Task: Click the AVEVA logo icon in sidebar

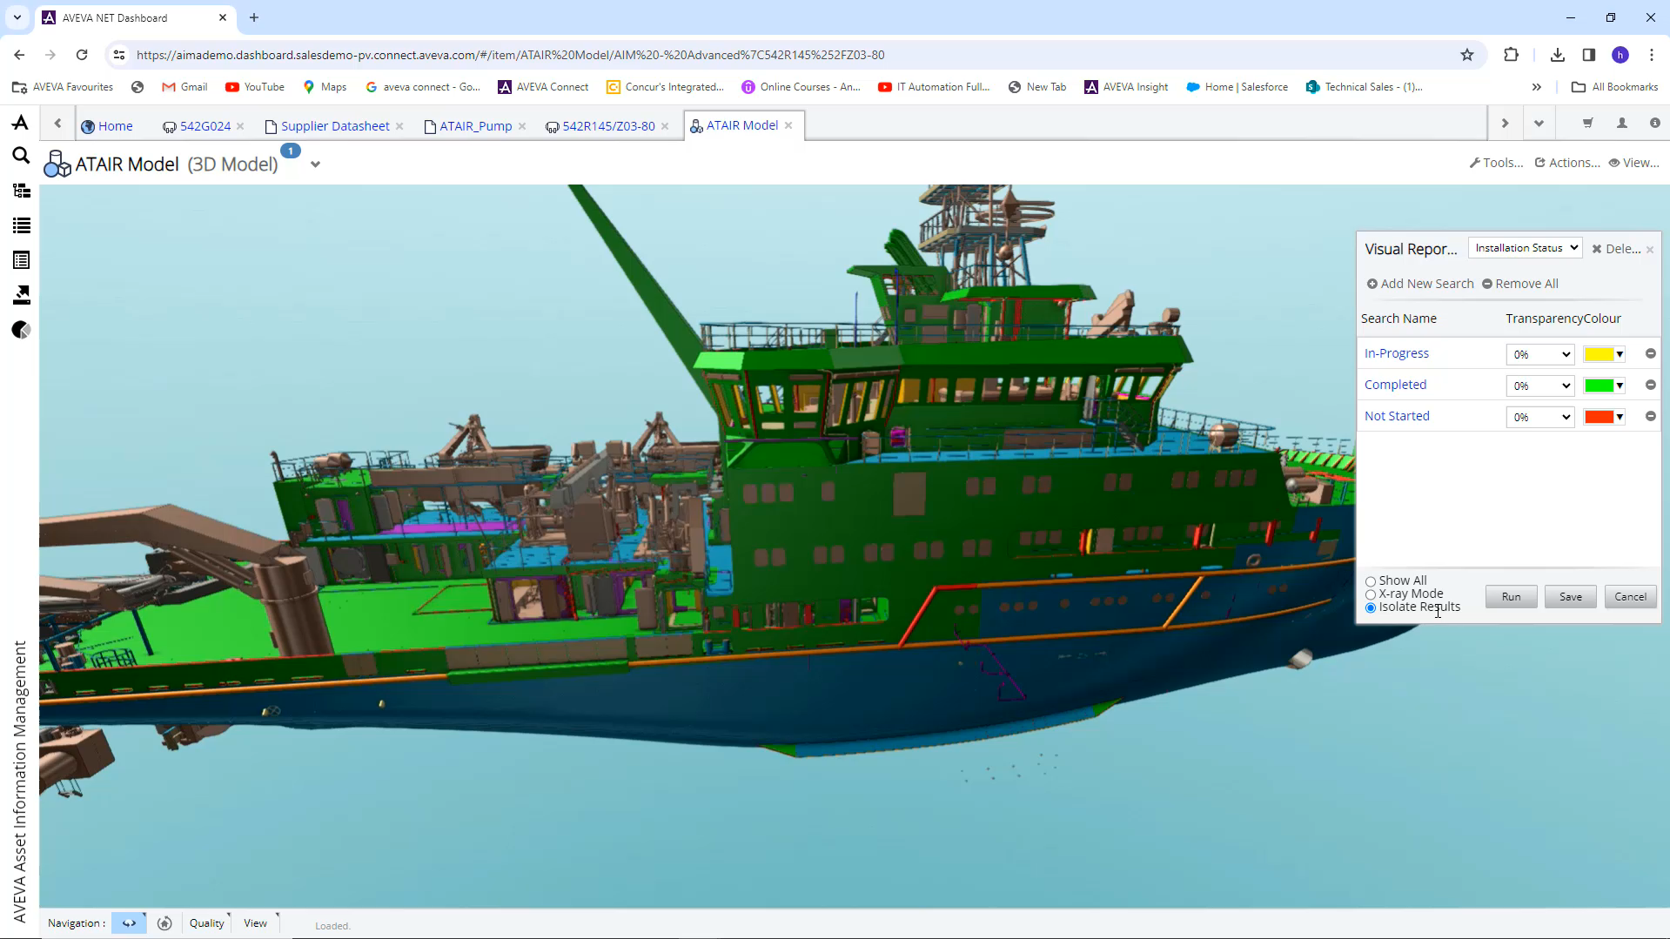Action: pyautogui.click(x=20, y=123)
